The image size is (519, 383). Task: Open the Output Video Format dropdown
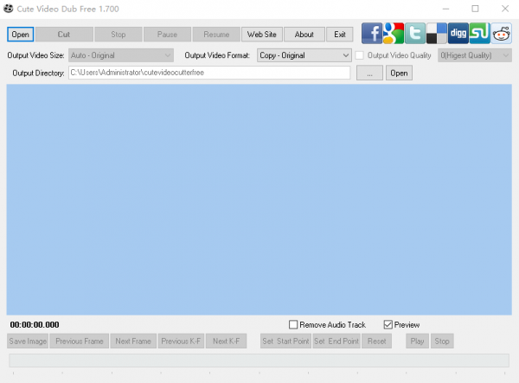(x=304, y=55)
